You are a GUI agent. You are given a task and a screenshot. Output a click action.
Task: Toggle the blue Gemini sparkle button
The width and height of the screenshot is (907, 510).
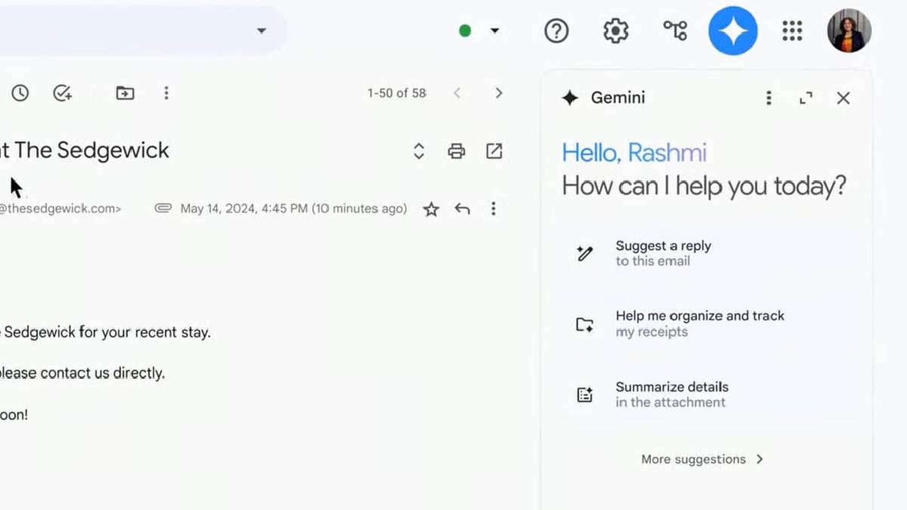pyautogui.click(x=732, y=31)
